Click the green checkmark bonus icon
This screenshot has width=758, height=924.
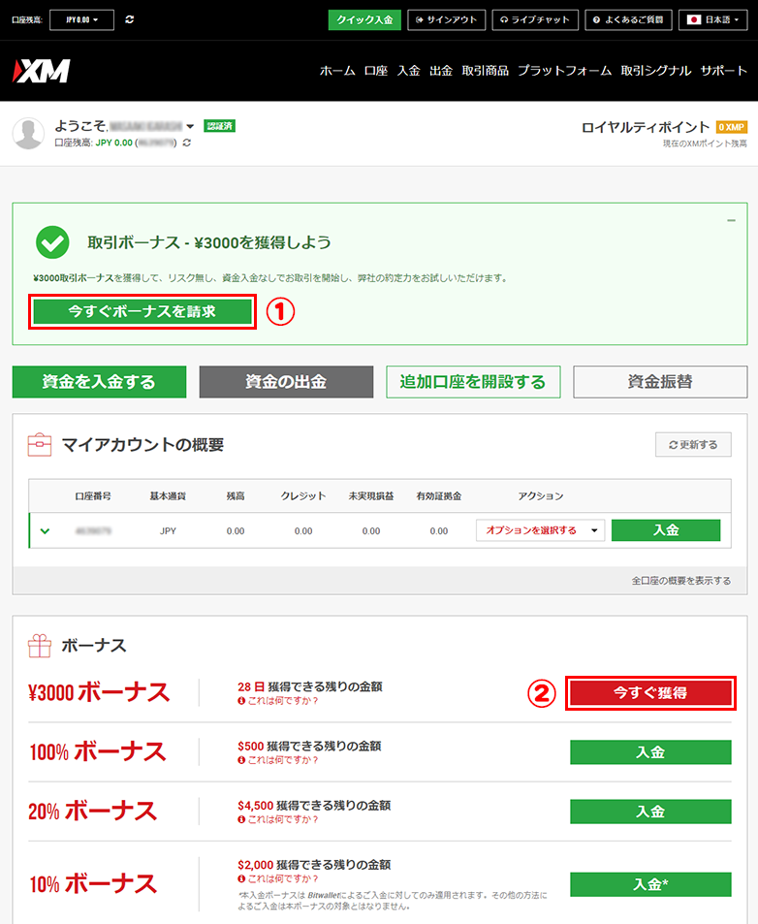pyautogui.click(x=52, y=242)
